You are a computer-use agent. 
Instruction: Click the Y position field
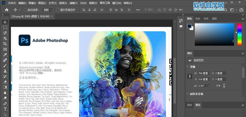pyautogui.click(x=221, y=79)
